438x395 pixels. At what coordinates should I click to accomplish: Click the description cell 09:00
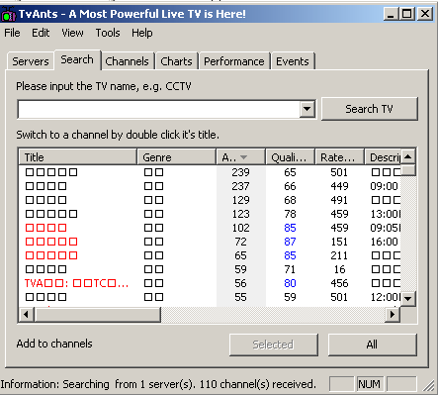point(385,186)
